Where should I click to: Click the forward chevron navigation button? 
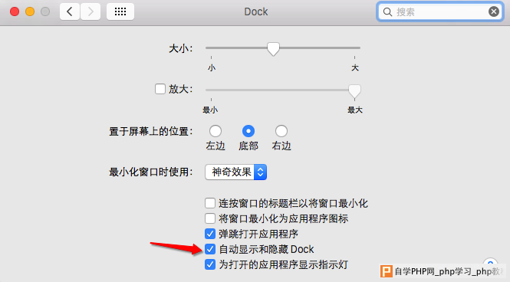coord(90,11)
